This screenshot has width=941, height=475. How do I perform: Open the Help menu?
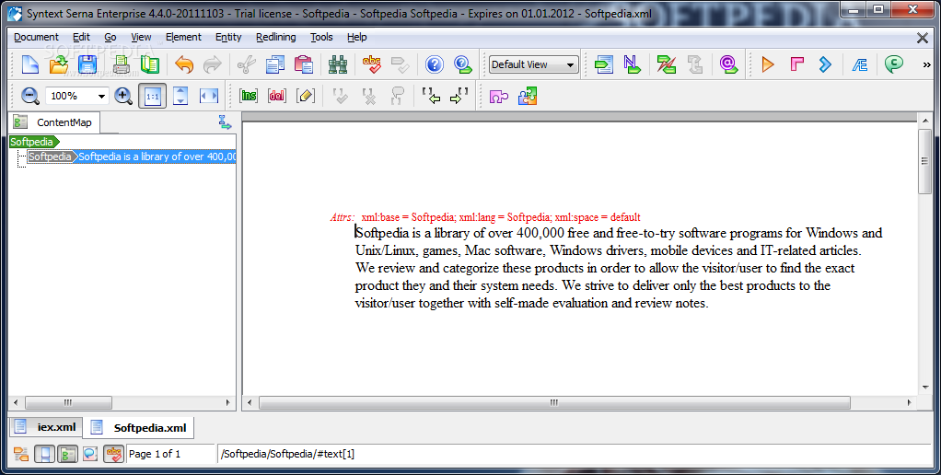coord(356,37)
